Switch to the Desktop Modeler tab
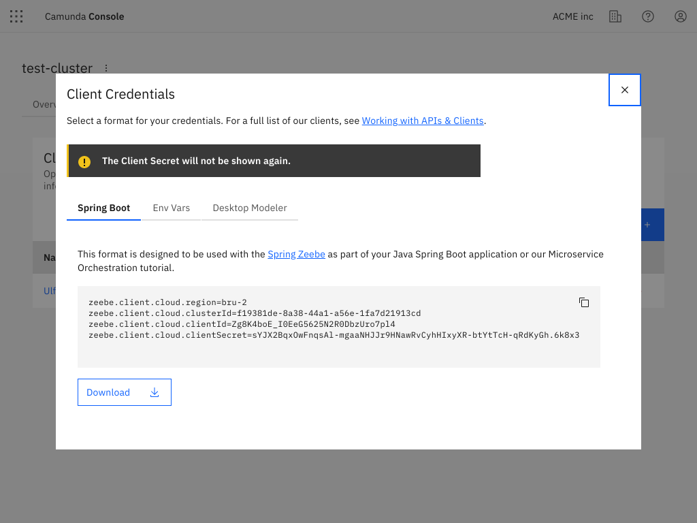 coord(250,208)
